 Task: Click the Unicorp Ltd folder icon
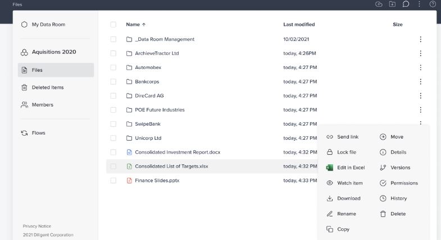point(129,138)
